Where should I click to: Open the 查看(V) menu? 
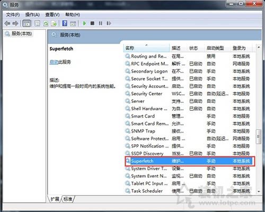[52, 14]
